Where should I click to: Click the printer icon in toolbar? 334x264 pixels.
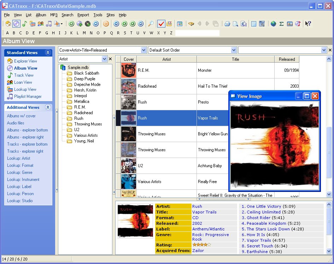227,24
